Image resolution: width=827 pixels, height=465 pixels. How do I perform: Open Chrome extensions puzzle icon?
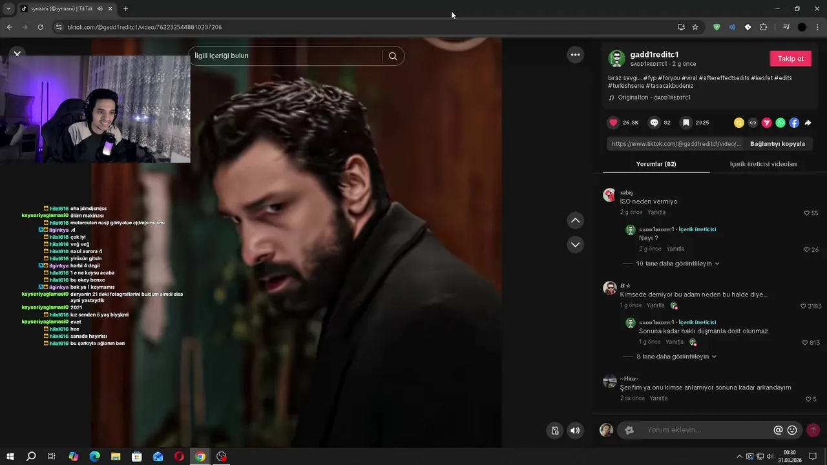point(764,27)
